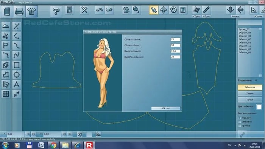Select the magnifier zoom tool
Image resolution: width=265 pixels, height=149 pixels.
[x=136, y=10]
